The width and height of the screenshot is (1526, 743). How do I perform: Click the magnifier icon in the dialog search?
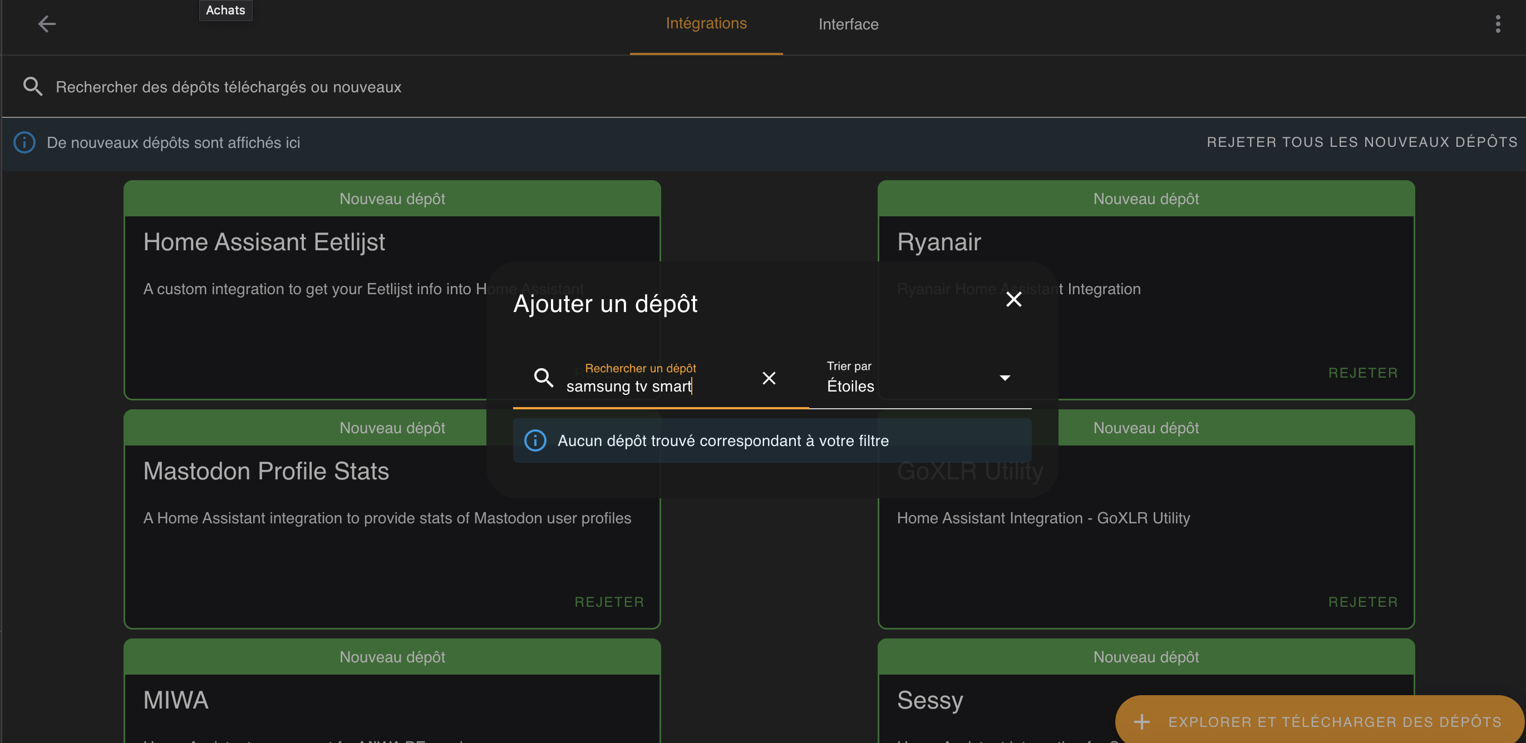coord(543,378)
